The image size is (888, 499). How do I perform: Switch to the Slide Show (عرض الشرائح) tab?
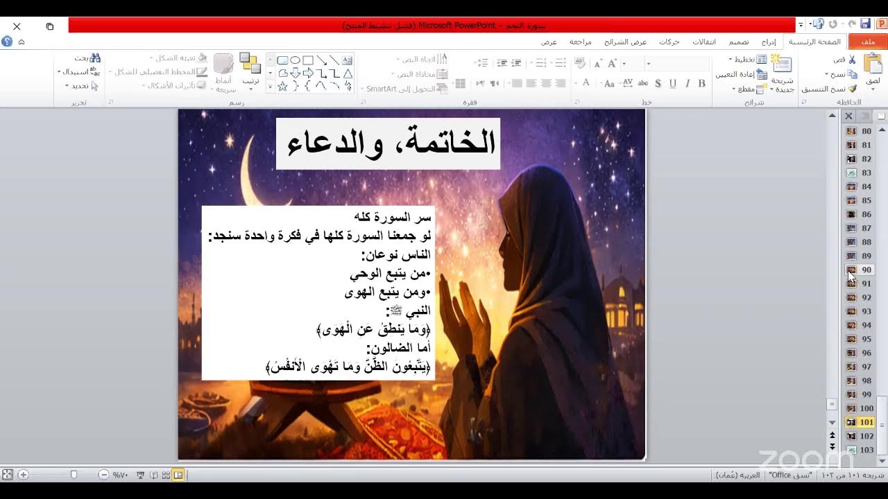click(x=625, y=42)
